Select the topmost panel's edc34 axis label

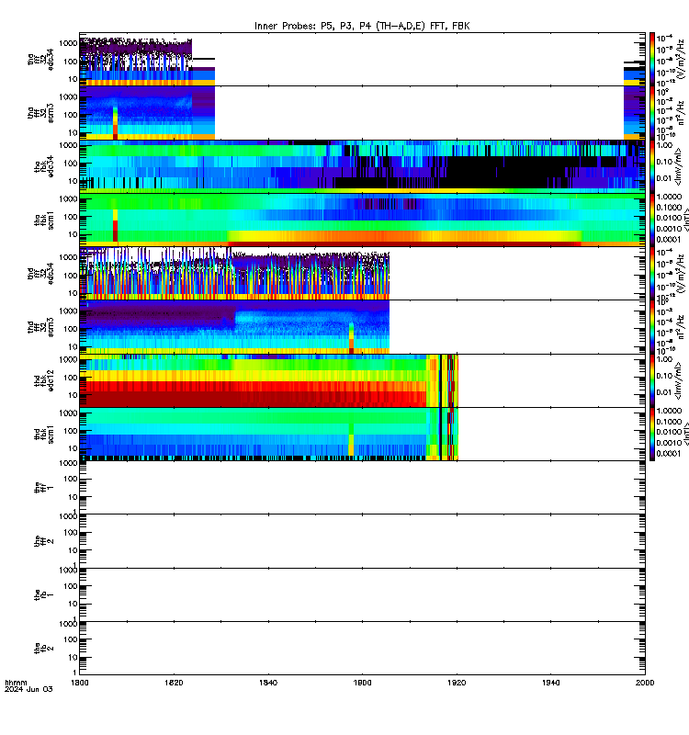click(x=51, y=60)
